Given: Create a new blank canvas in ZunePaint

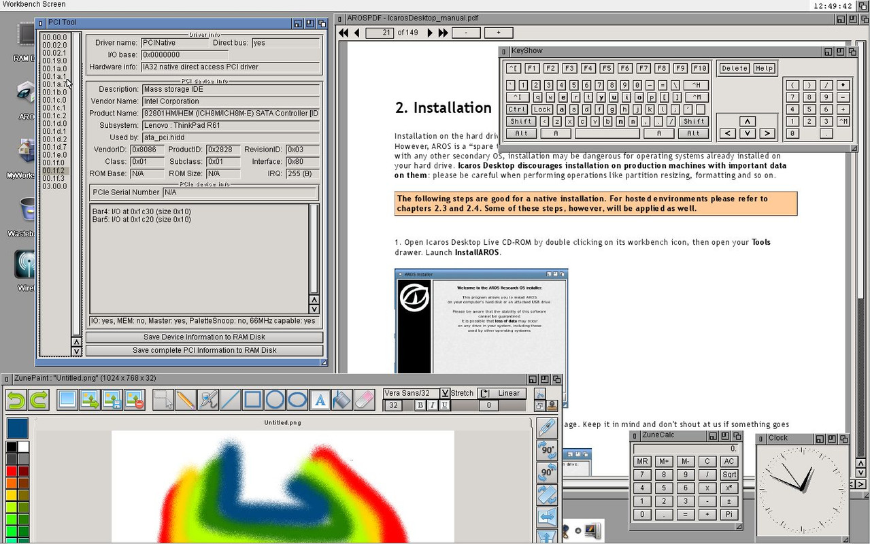Looking at the screenshot, I should 67,399.
